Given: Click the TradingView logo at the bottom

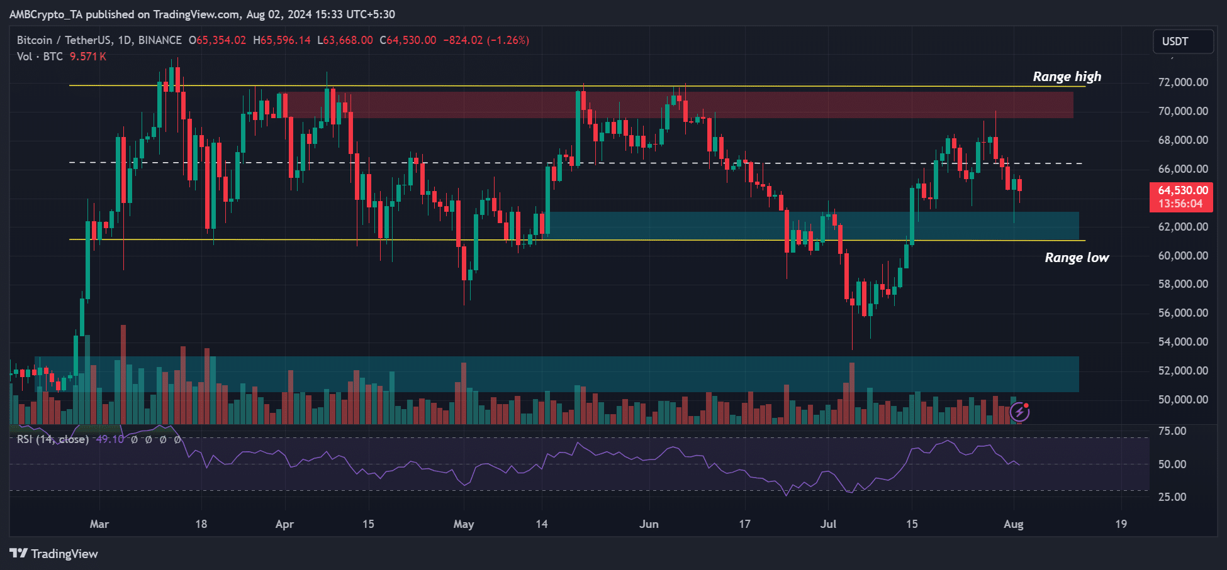Looking at the screenshot, I should pos(54,554).
